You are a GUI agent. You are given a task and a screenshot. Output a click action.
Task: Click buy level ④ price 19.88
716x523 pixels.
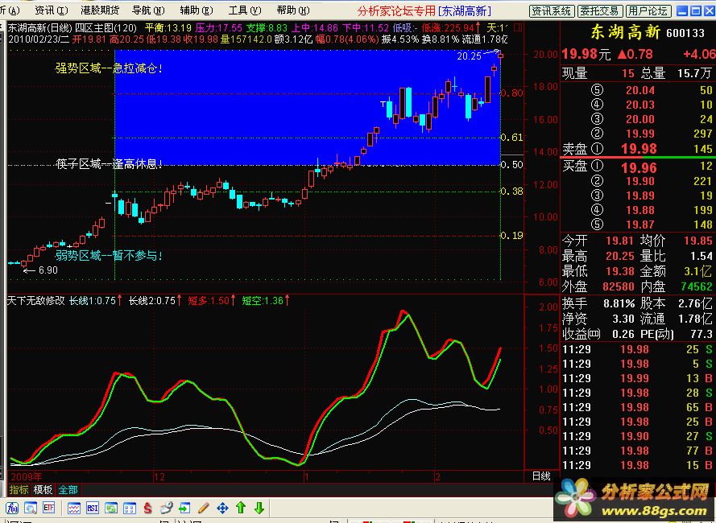(639, 210)
